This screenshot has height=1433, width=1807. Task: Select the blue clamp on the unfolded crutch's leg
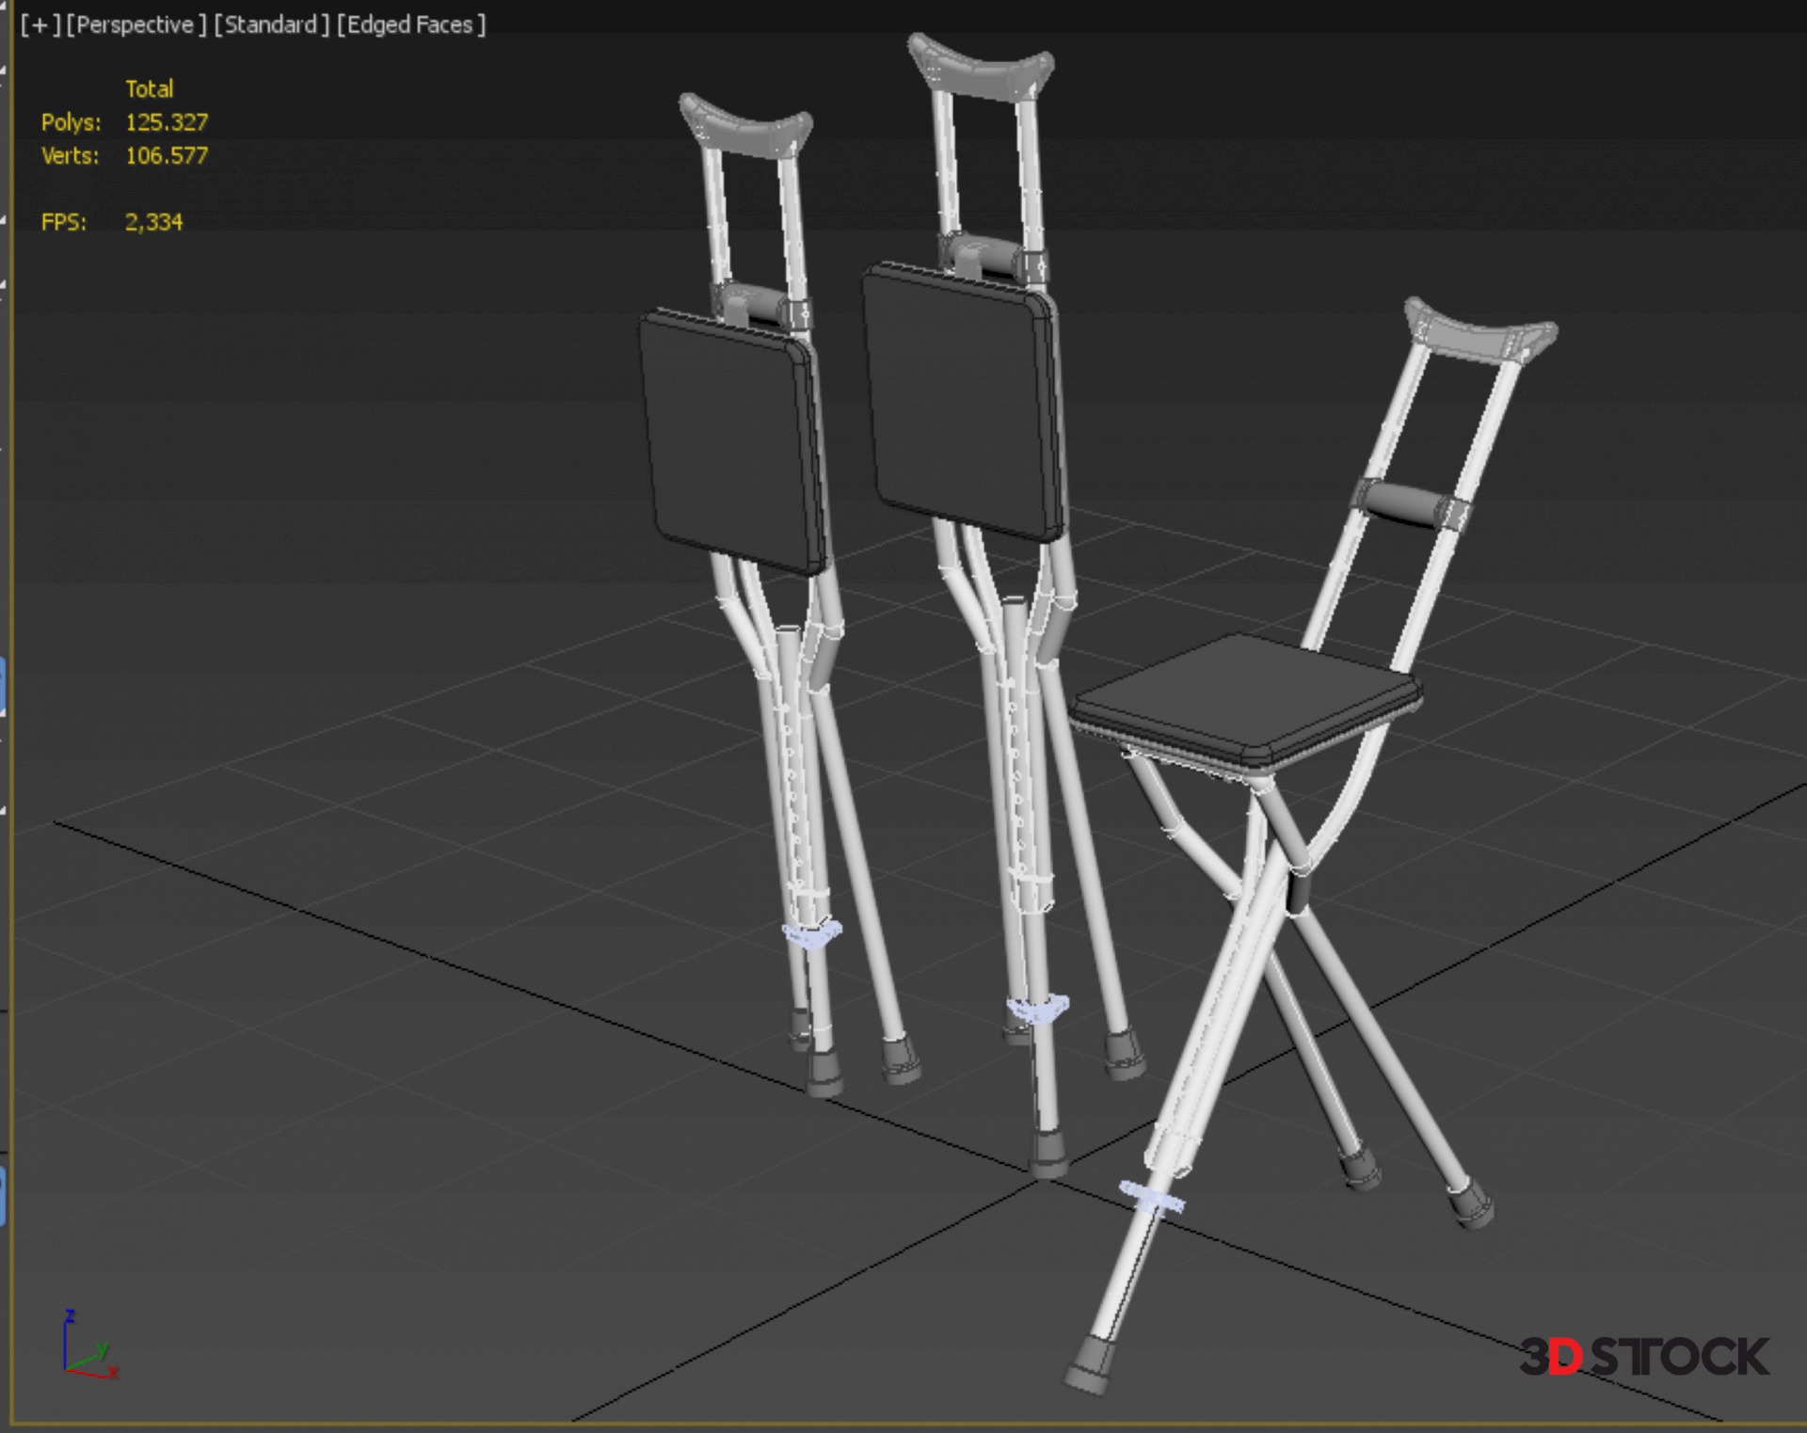point(1152,1198)
